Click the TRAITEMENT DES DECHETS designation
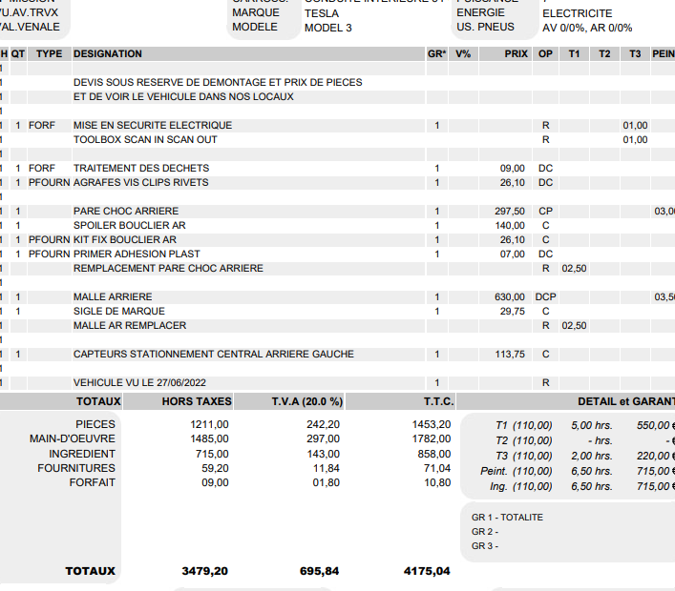 click(x=141, y=168)
